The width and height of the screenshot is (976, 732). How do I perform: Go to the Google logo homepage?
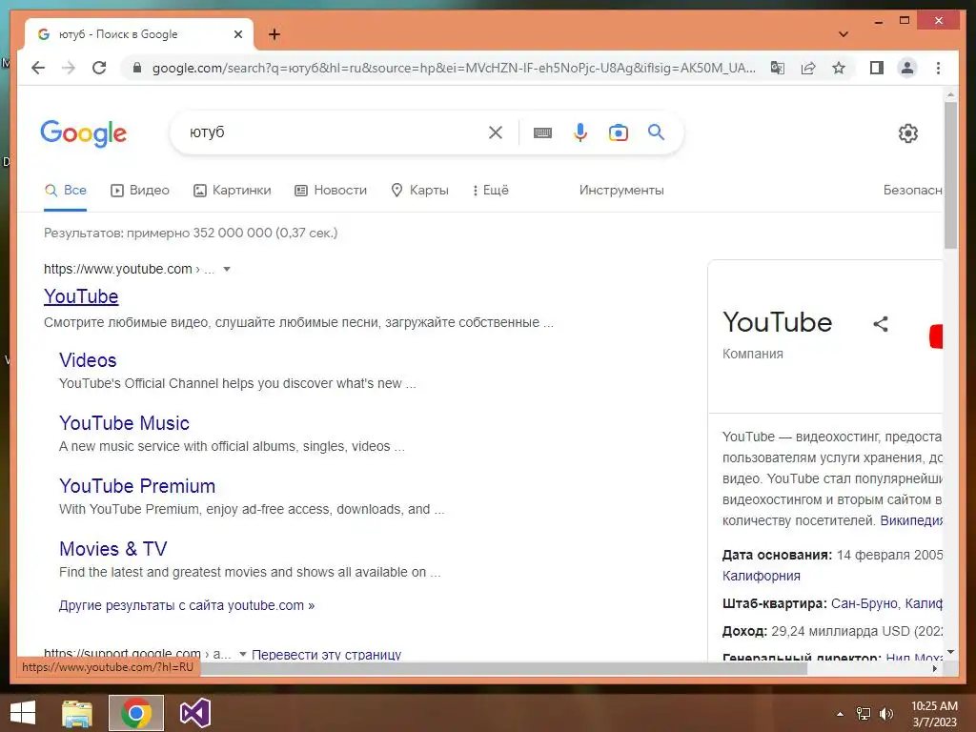click(x=84, y=133)
